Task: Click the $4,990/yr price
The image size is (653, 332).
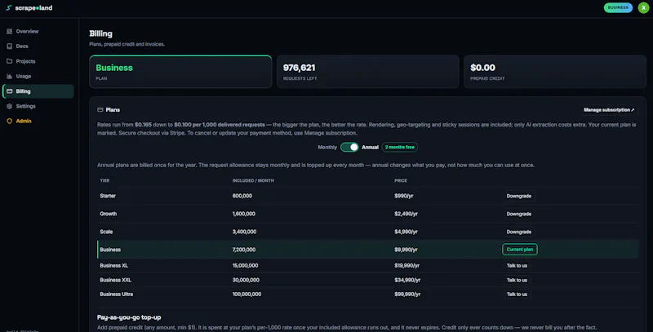Action: (406, 232)
